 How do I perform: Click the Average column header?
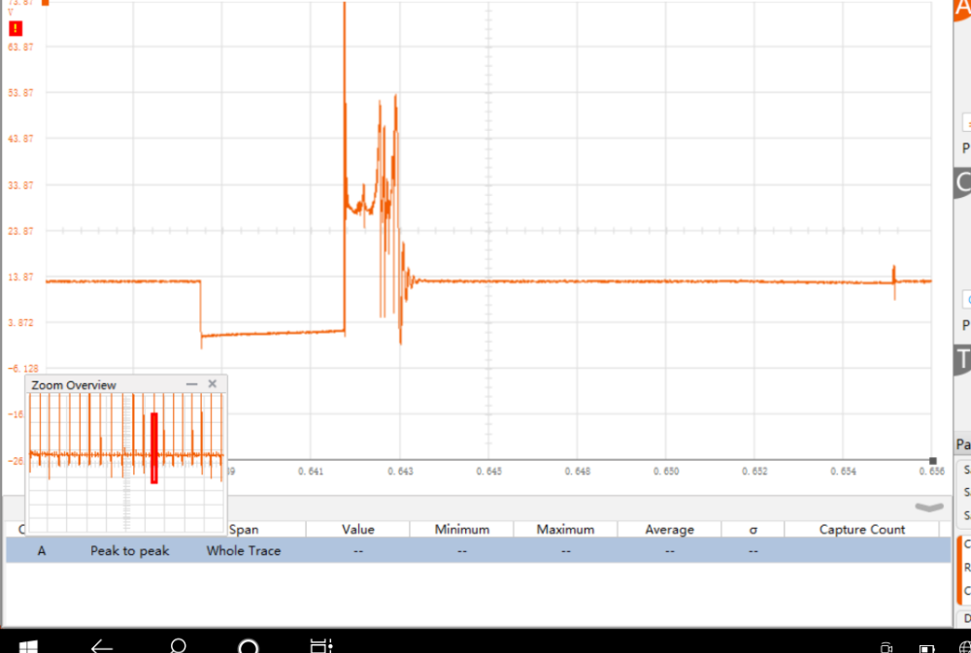tap(669, 529)
